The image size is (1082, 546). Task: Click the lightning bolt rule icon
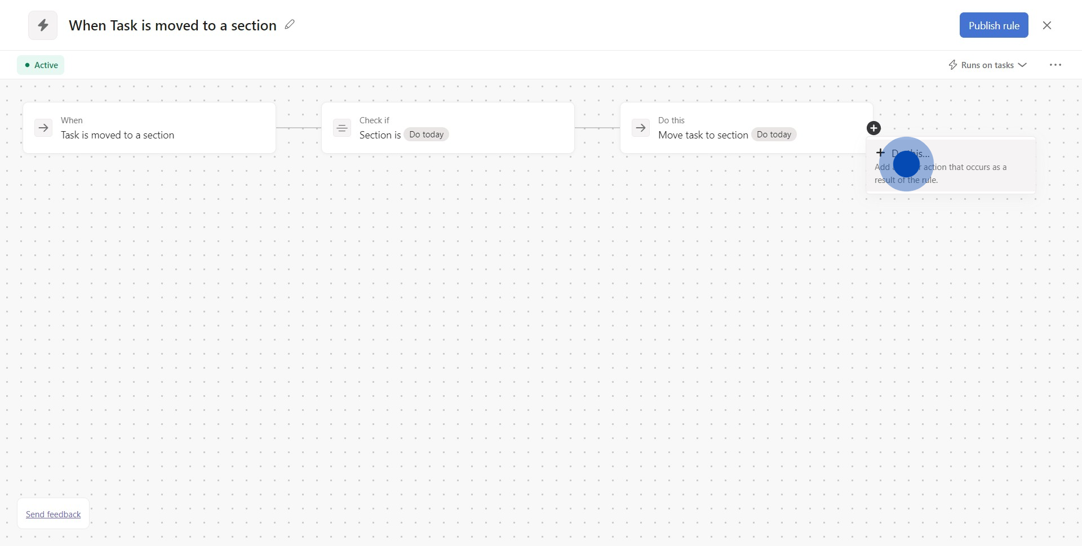(x=43, y=25)
